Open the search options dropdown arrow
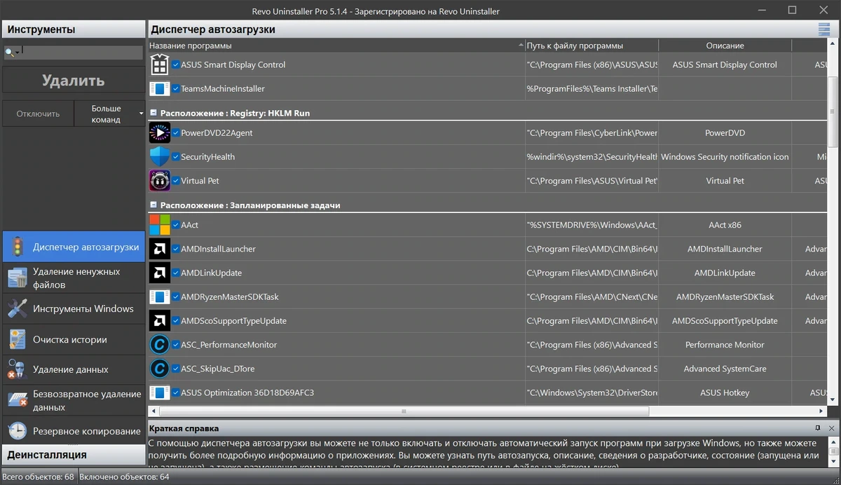This screenshot has height=485, width=841. coord(18,53)
